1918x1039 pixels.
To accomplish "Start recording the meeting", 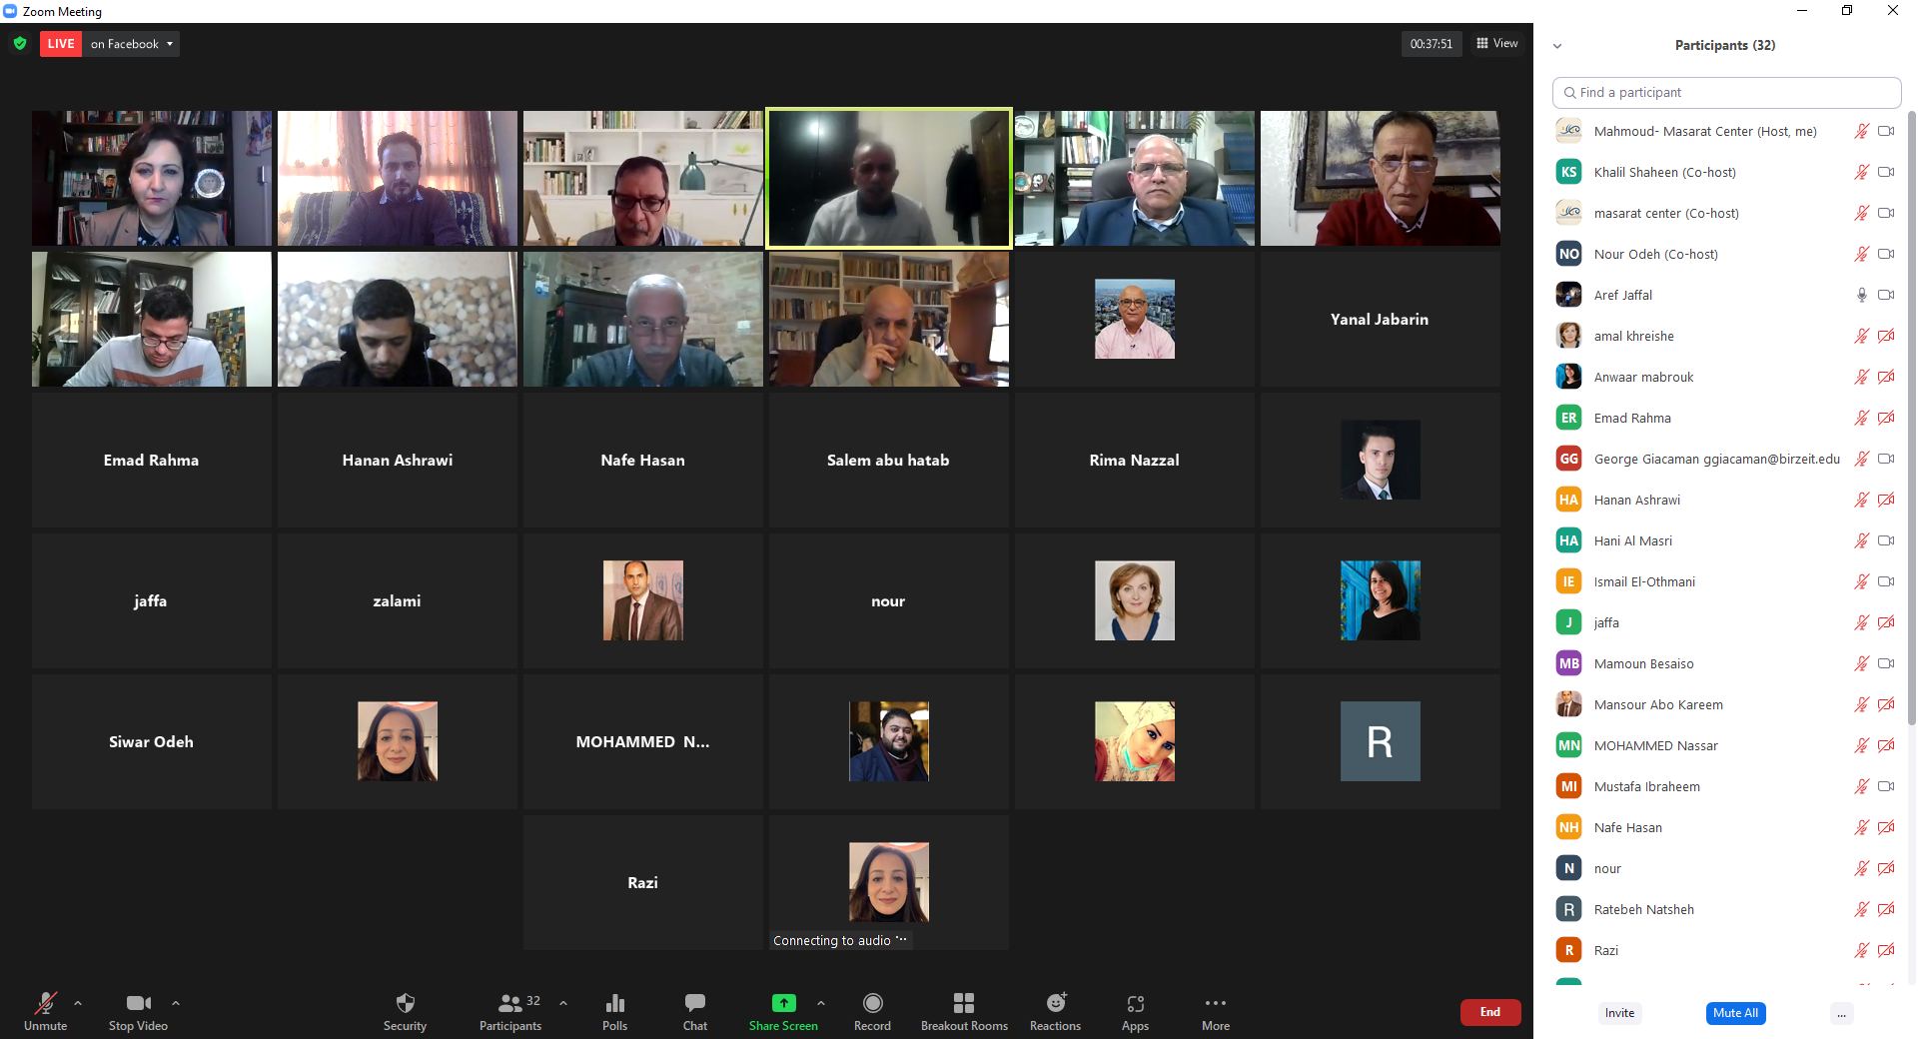I will point(872,1011).
